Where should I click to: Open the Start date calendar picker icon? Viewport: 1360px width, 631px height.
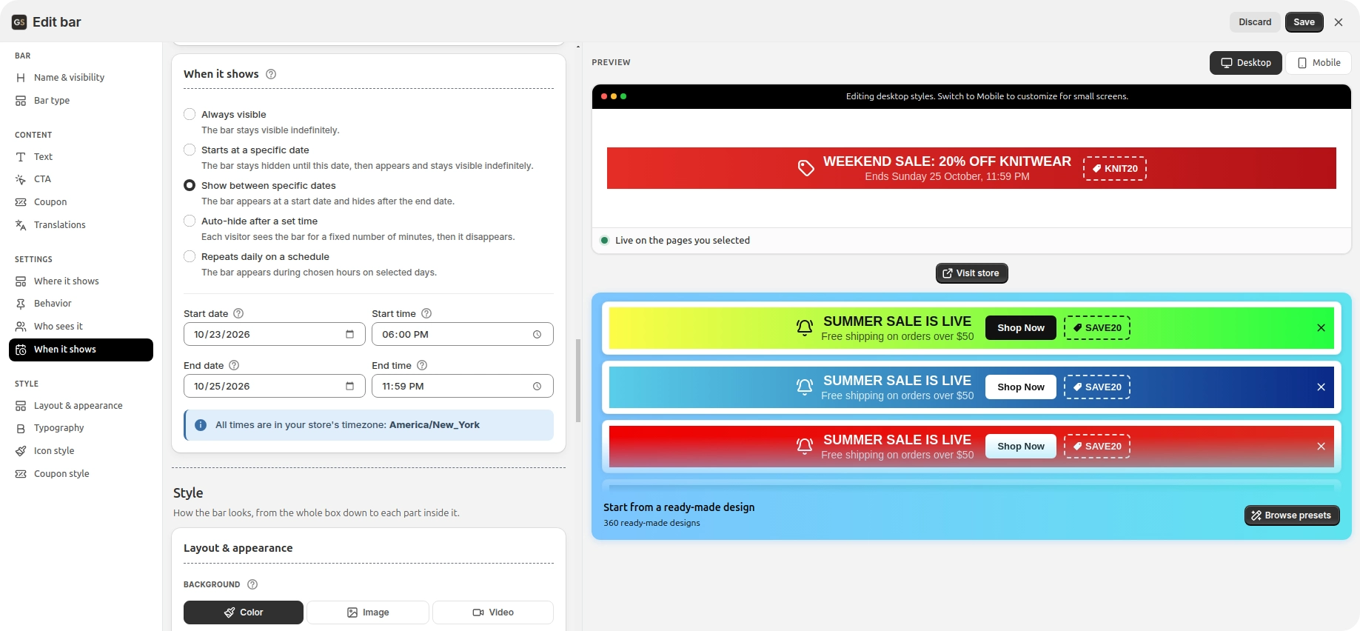(349, 334)
